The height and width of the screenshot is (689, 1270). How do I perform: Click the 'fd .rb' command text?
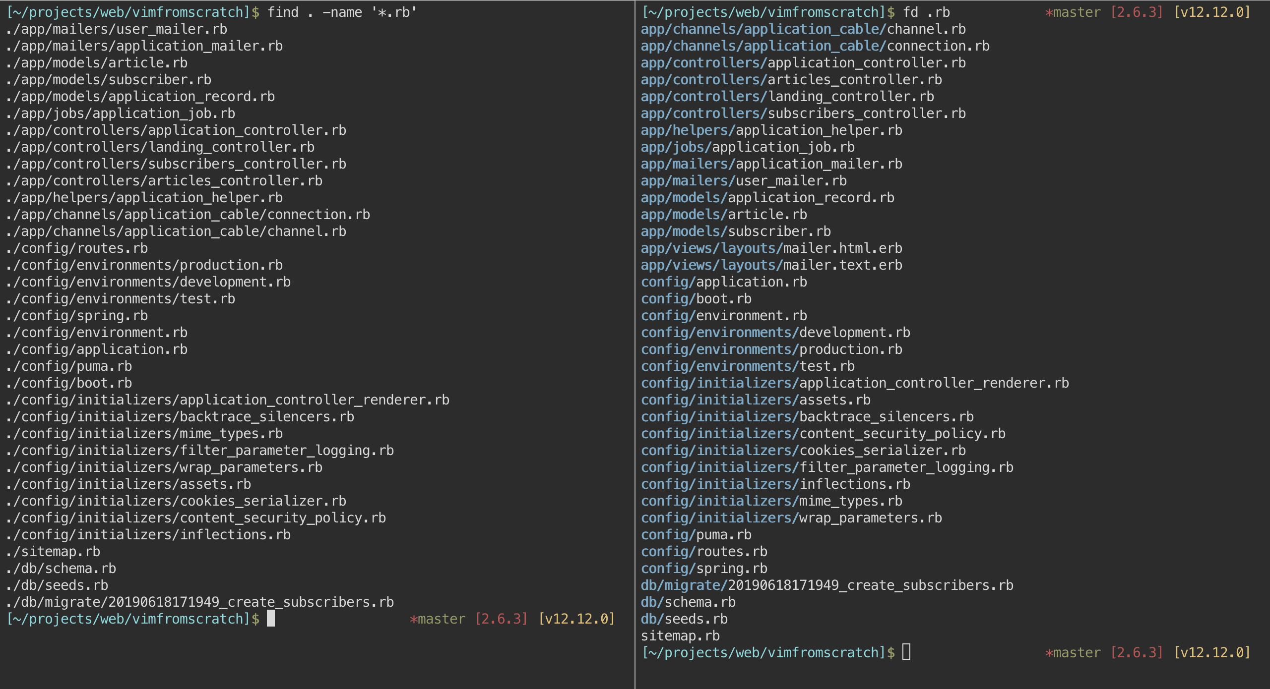(x=926, y=12)
